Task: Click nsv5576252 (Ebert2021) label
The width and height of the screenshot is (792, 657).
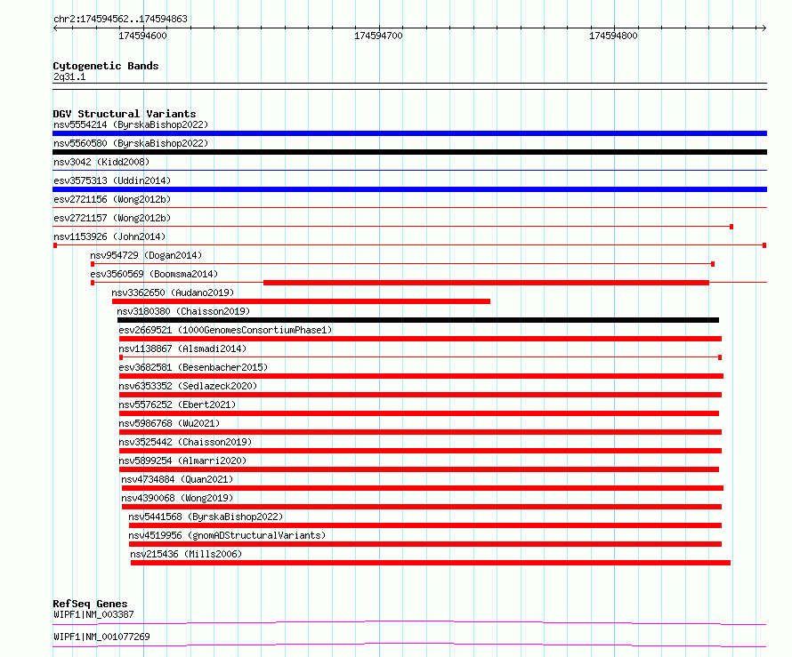Action: tap(177, 405)
